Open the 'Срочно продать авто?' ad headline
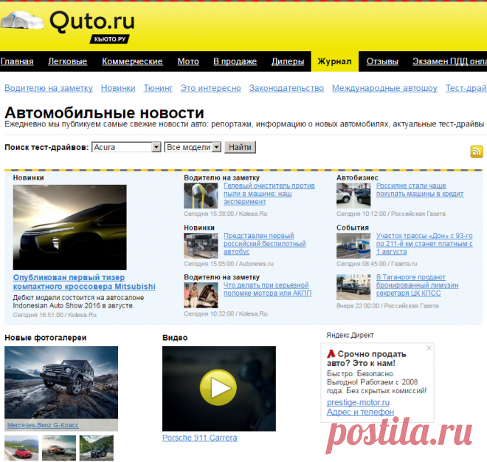The width and height of the screenshot is (487, 462). [367, 359]
